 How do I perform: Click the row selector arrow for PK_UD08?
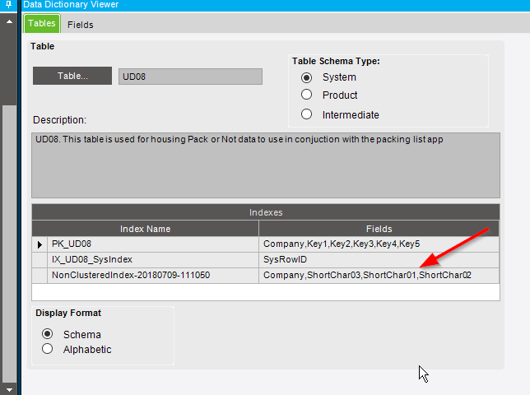click(x=40, y=244)
